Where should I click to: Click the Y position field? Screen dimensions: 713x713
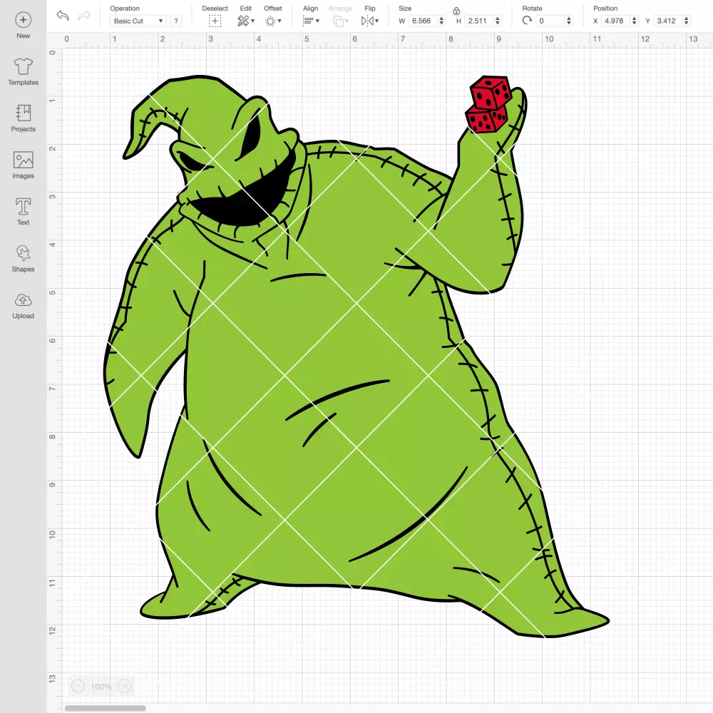point(667,21)
